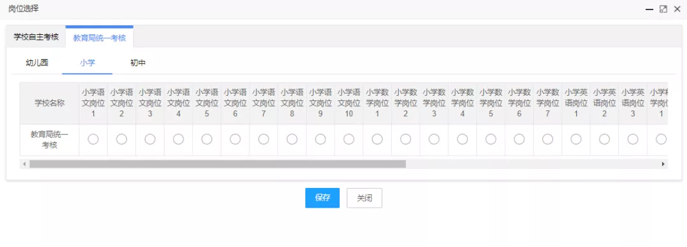Choose radio under 小学数学岗位3
The height and width of the screenshot is (247, 687).
pos(434,139)
